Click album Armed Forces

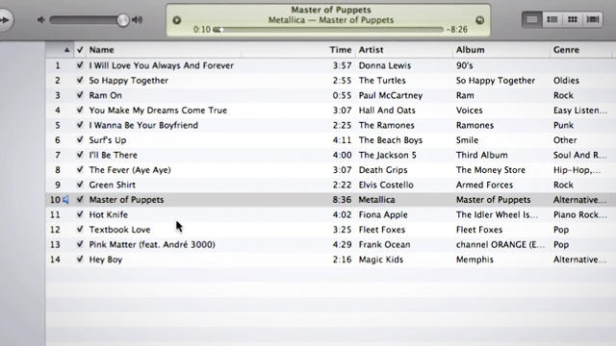click(484, 185)
